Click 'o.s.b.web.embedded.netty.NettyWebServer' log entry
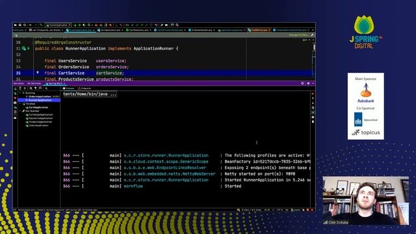 [x=170, y=174]
